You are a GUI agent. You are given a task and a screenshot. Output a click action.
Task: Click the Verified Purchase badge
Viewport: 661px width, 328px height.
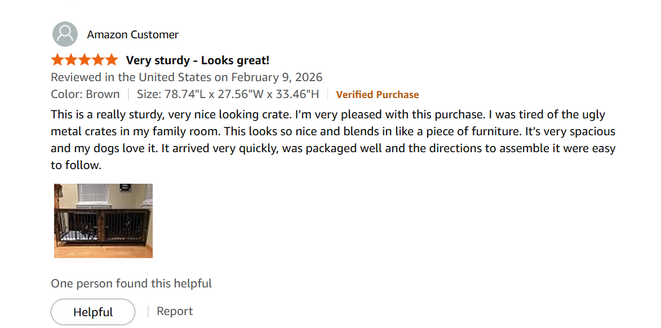[378, 94]
